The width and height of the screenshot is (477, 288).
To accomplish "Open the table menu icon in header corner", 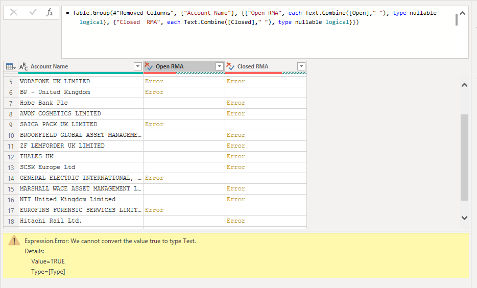I will coord(11,66).
